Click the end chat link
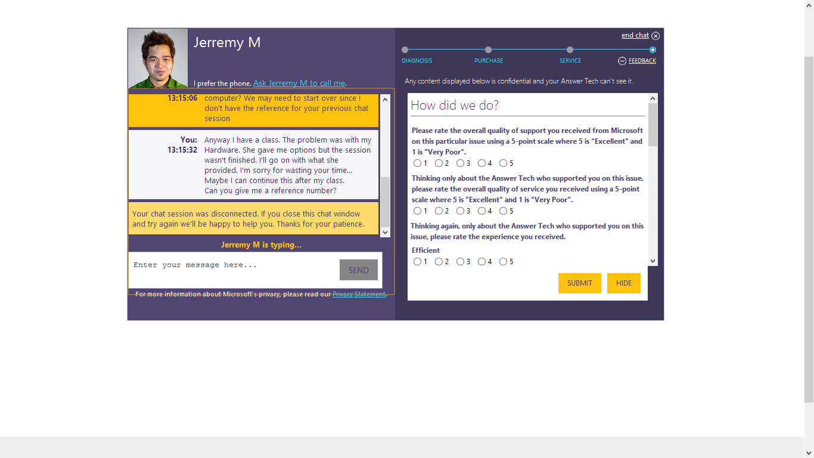Screen dimensions: 814x458 click(x=635, y=36)
